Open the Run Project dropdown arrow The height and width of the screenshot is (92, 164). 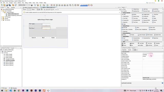tap(42, 5)
